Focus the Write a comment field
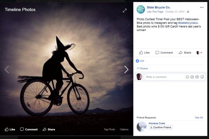 coord(164,77)
